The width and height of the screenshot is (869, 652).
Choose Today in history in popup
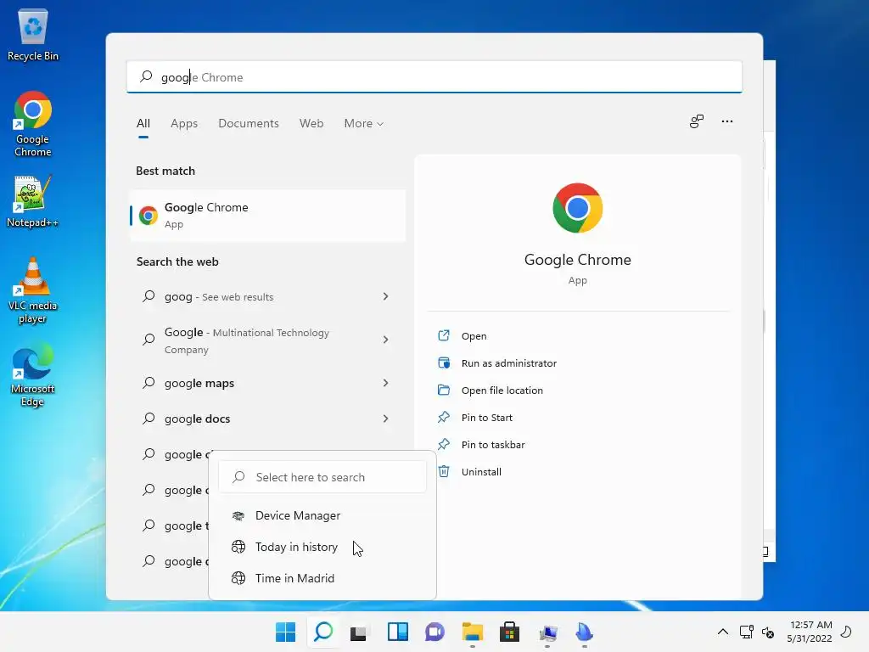[322, 547]
